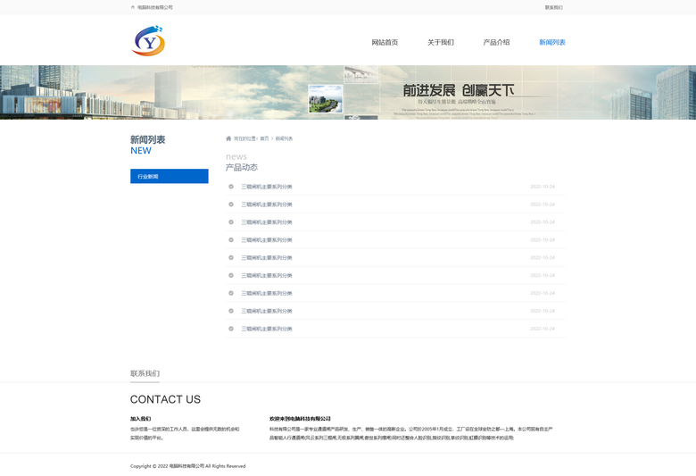The image size is (696, 476).
Task: Open the fourth 三辊闸机主要系列分类 news title
Action: (x=266, y=240)
